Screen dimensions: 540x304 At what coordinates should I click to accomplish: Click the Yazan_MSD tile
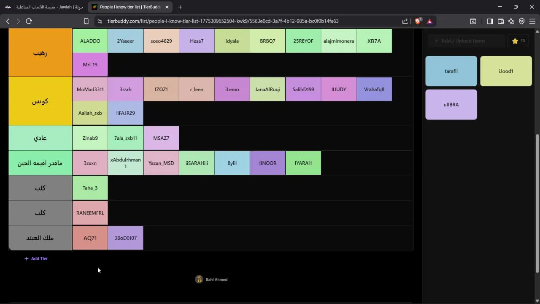[x=161, y=163]
